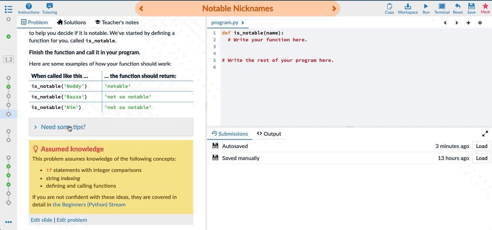Follow the Beginners (Python) Stream link

[89, 205]
